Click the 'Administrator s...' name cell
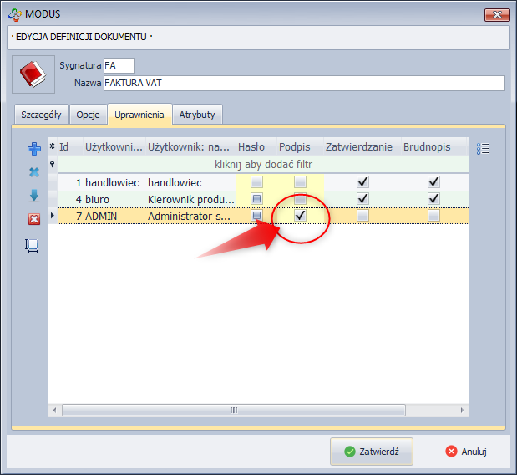The image size is (517, 475). tap(190, 217)
